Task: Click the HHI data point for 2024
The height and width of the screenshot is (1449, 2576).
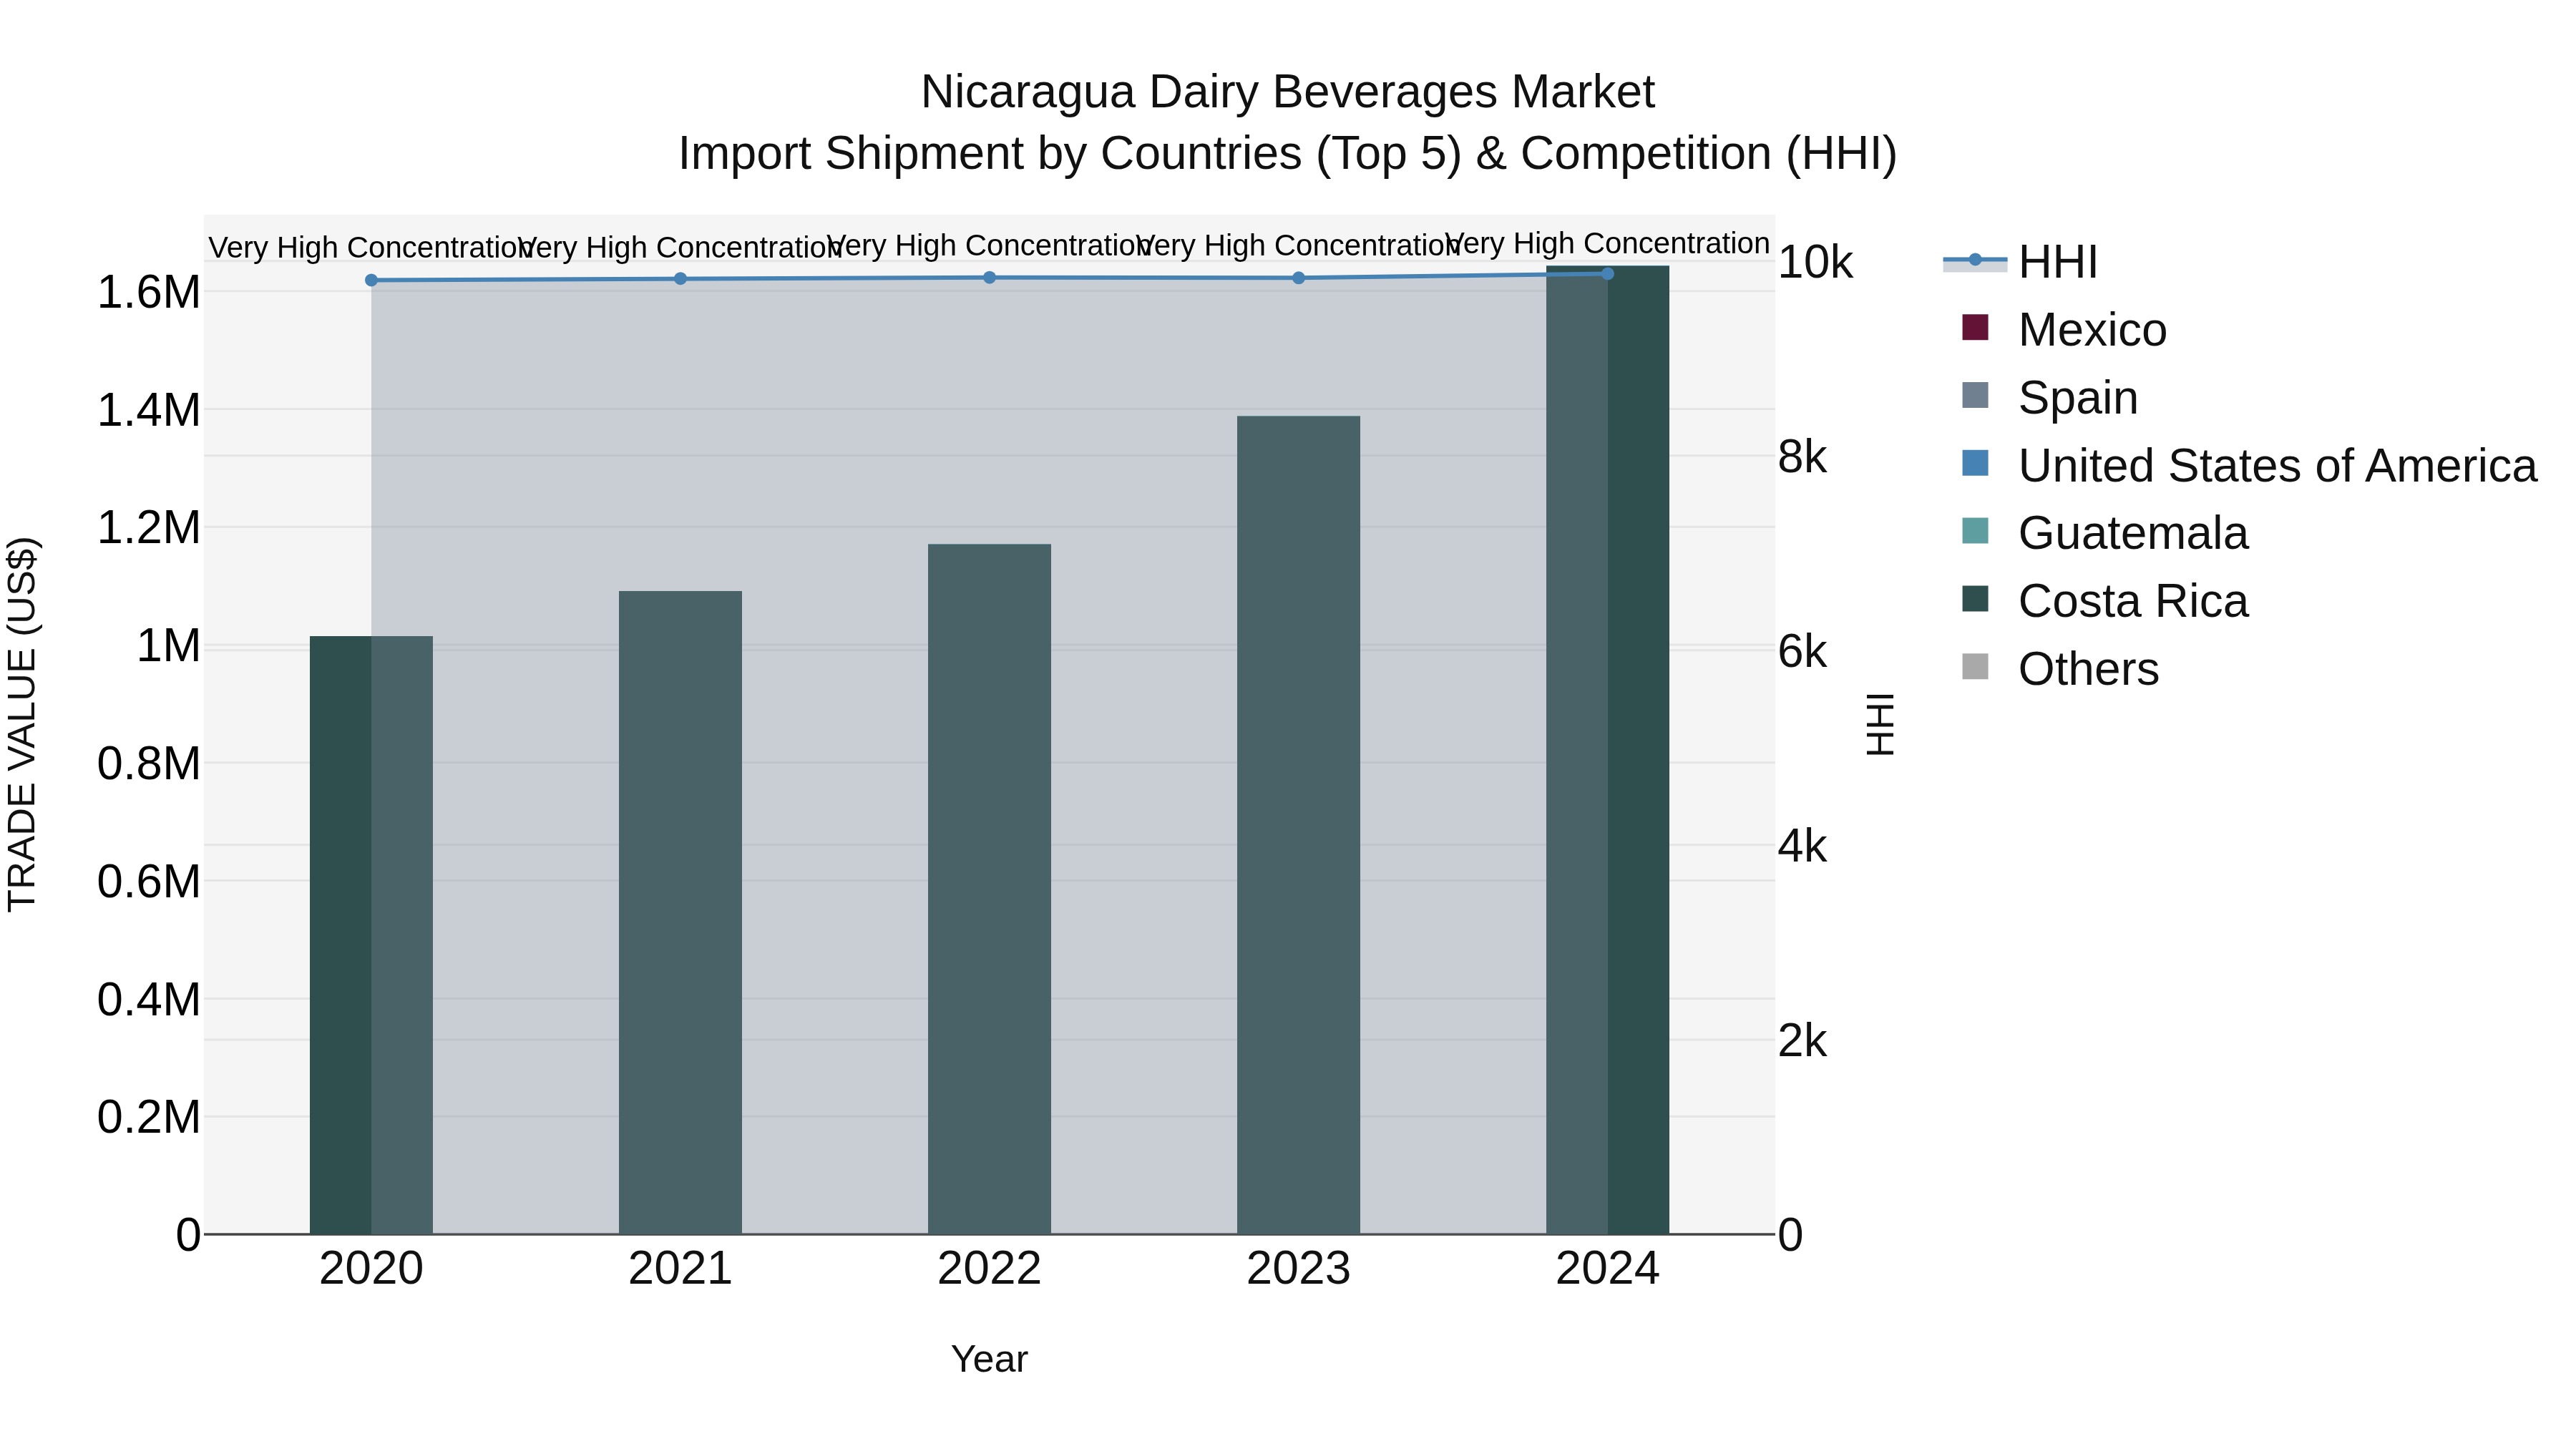Action: tap(1607, 273)
